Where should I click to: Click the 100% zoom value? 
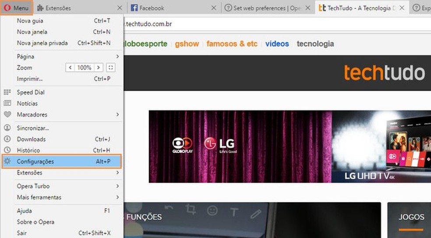tap(84, 67)
